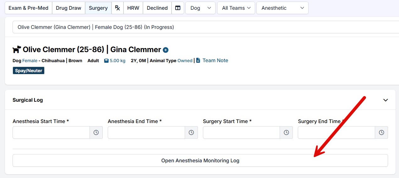Click Open Anesthesia Monitoring Log button
The height and width of the screenshot is (178, 399).
tap(200, 160)
